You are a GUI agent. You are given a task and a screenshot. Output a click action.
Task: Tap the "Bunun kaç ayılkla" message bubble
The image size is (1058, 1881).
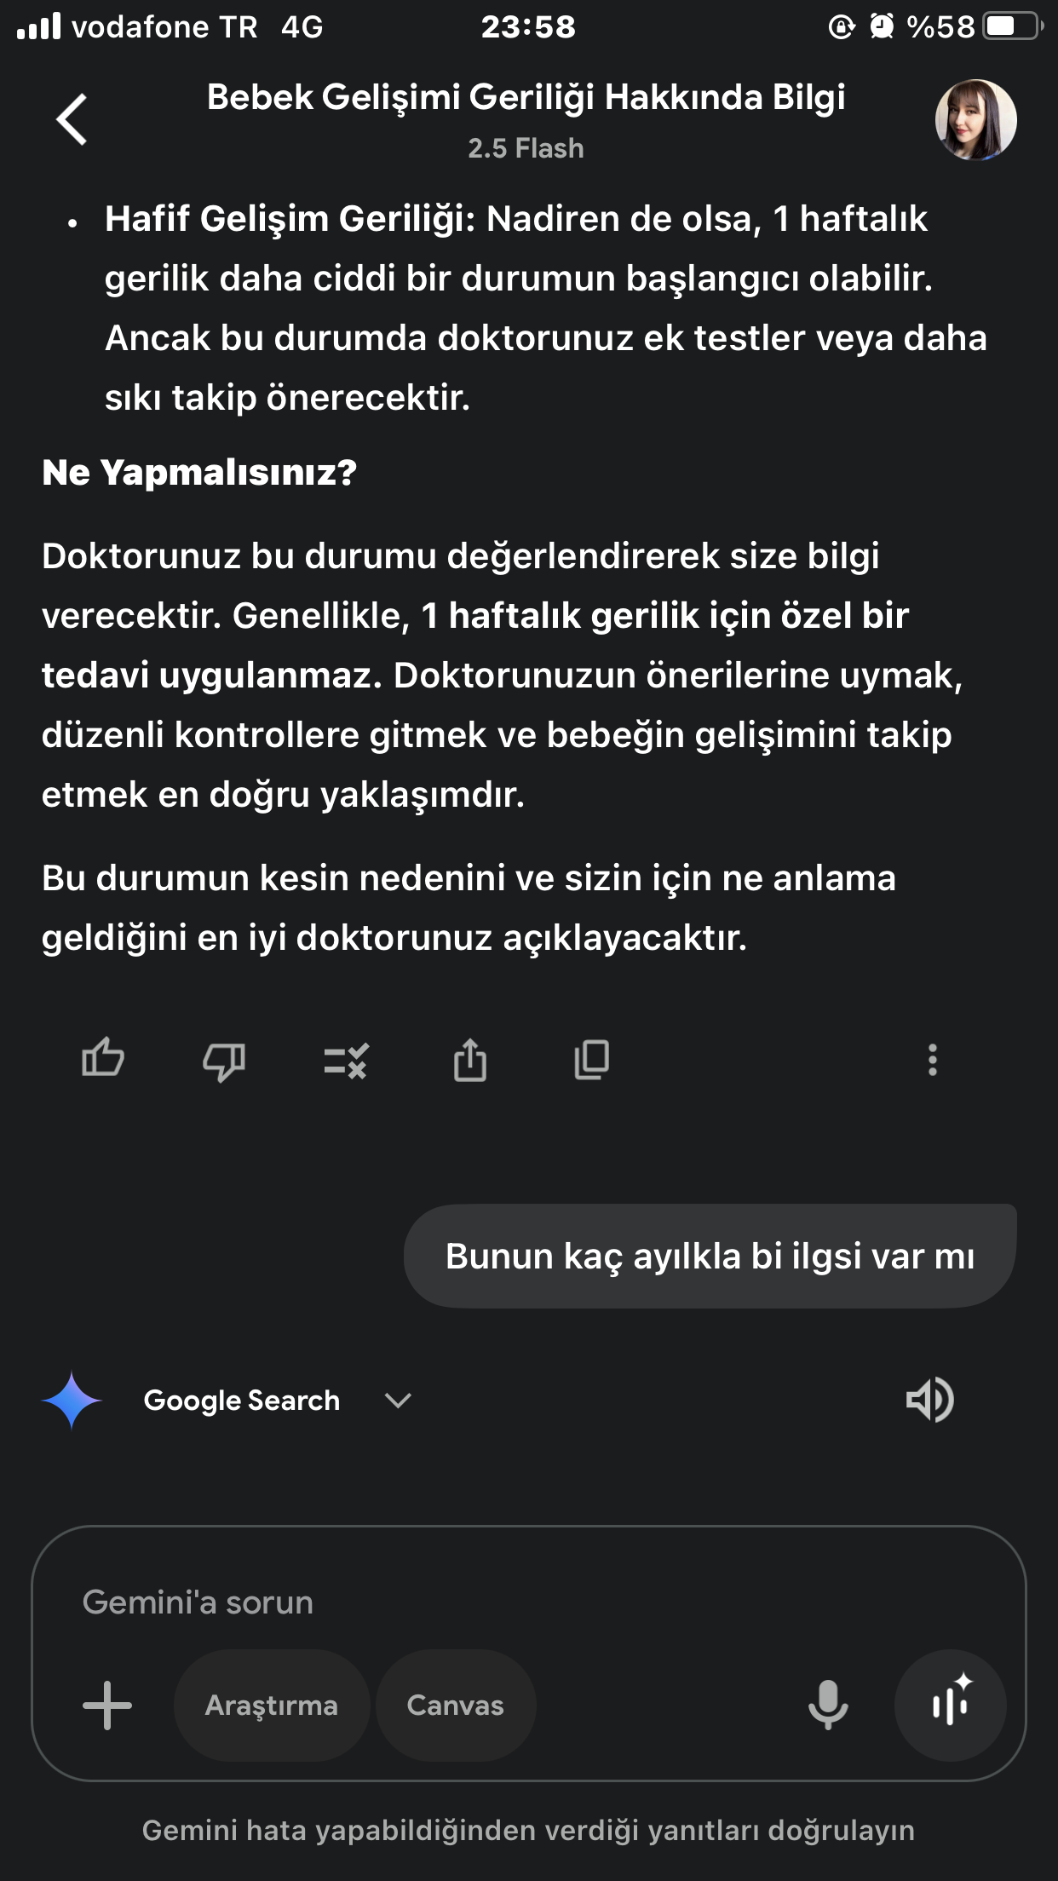tap(710, 1257)
